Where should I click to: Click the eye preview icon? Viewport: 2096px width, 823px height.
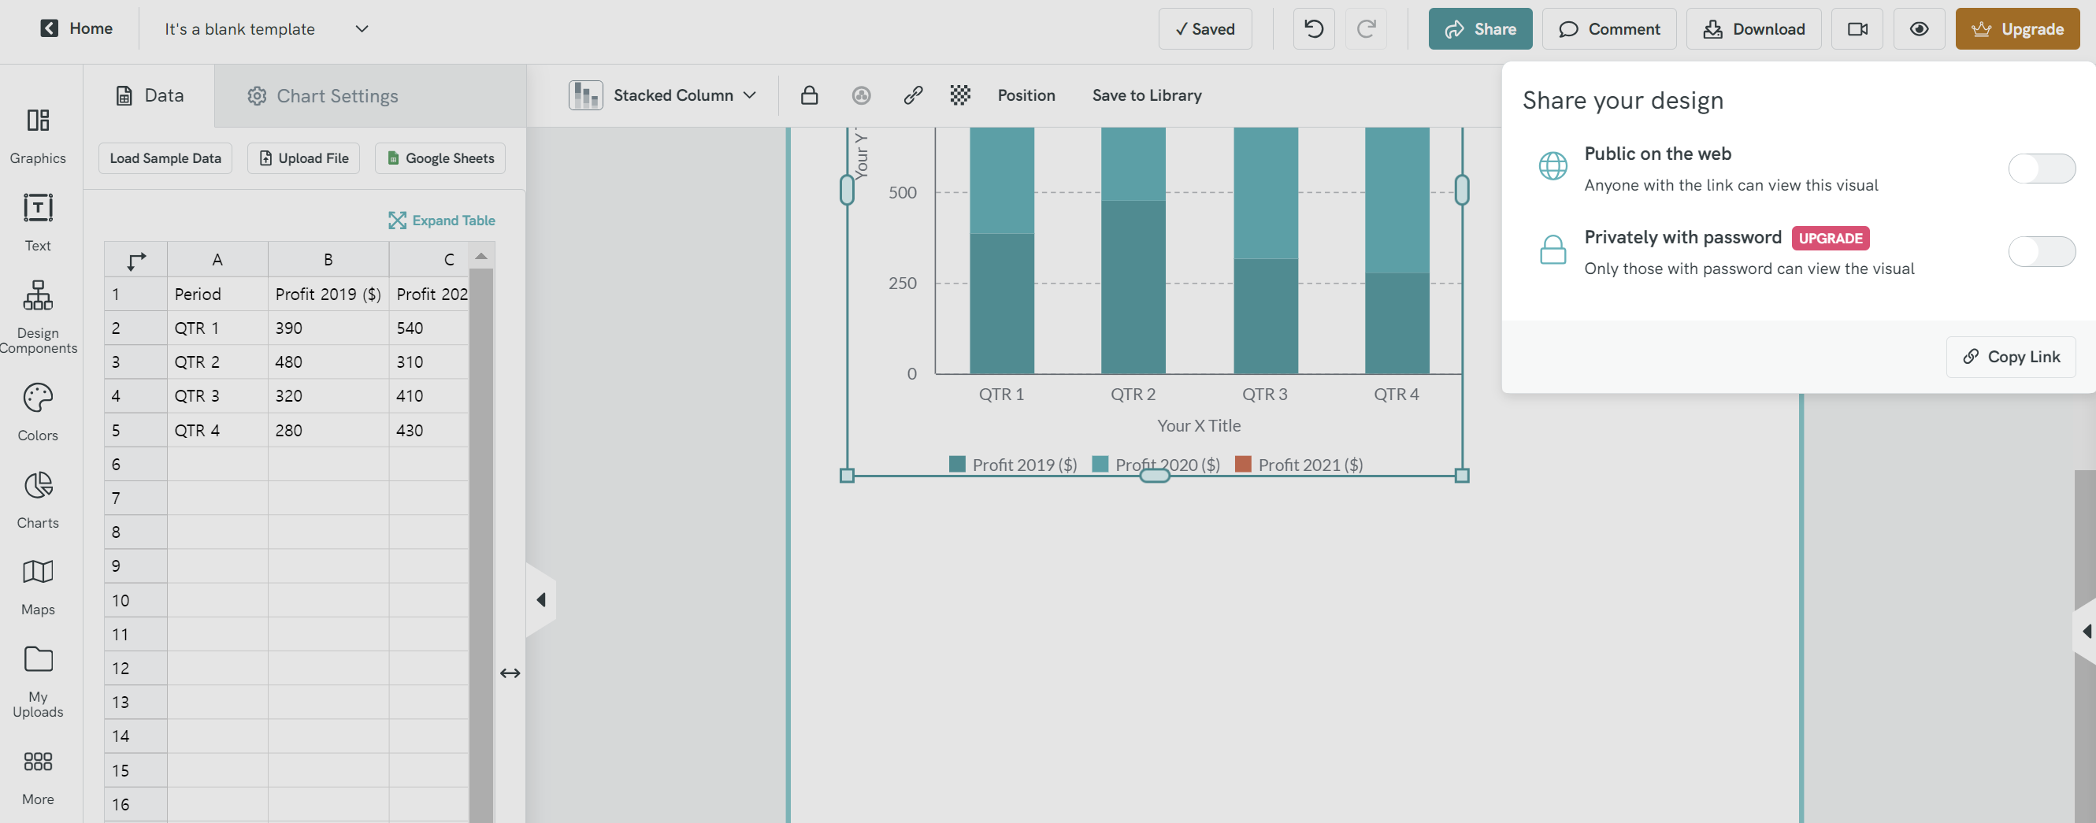point(1919,28)
